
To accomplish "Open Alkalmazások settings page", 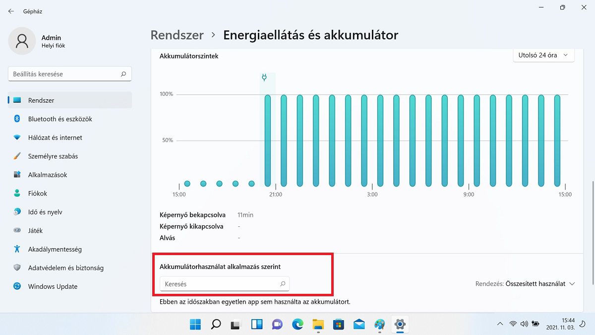I will click(48, 175).
